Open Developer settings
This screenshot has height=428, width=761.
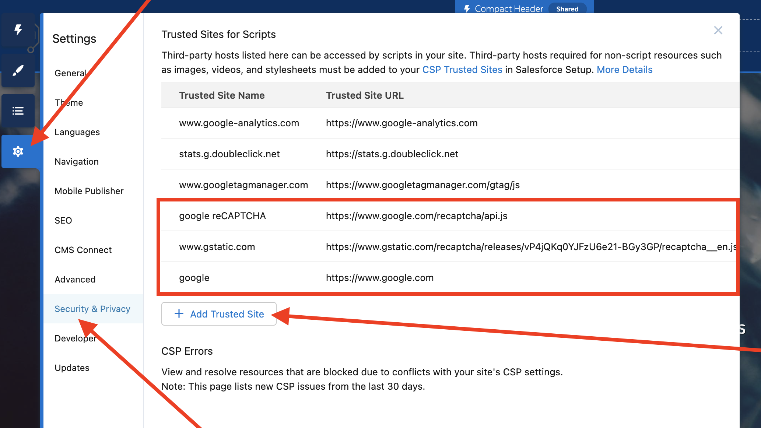point(75,338)
